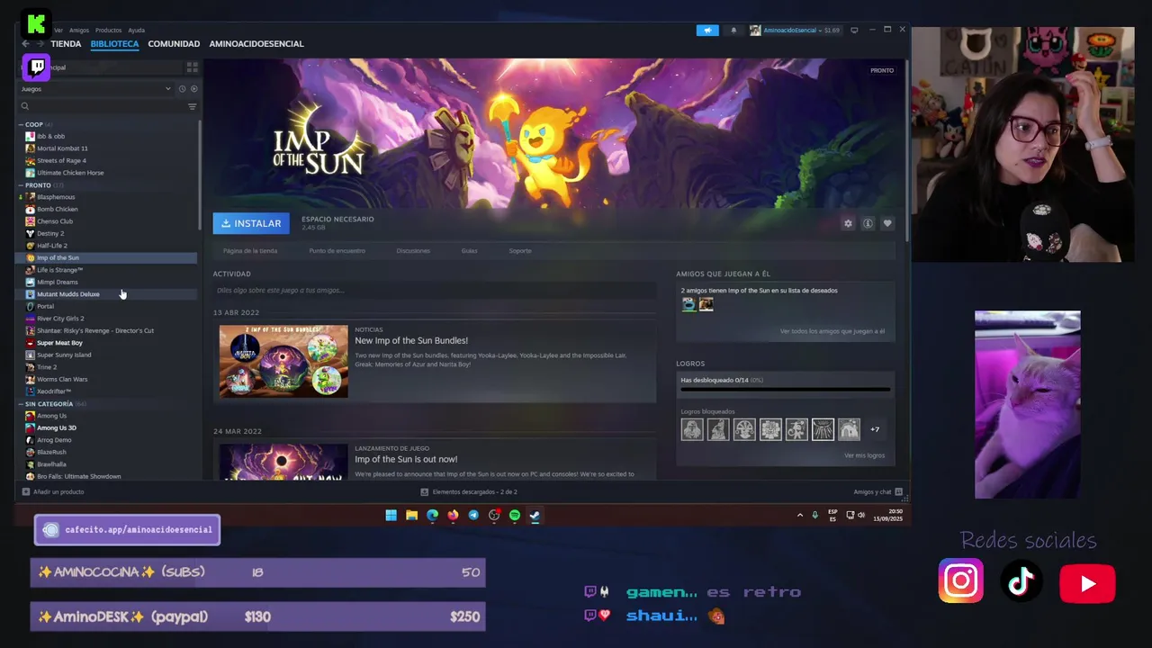The height and width of the screenshot is (648, 1152).
Task: Click the downloads icon in bottom bar
Action: tap(425, 492)
